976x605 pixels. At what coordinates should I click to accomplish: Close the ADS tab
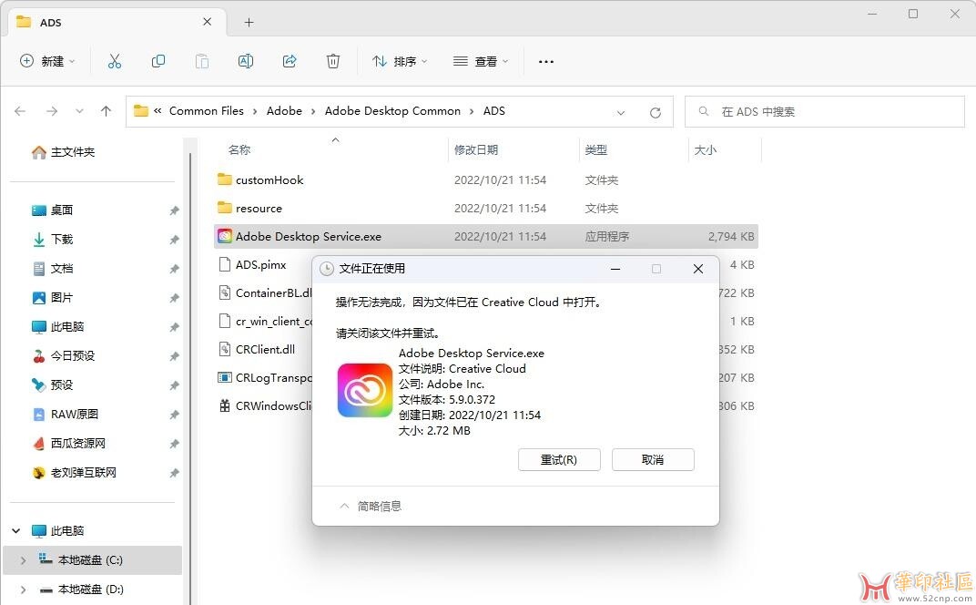[x=208, y=22]
